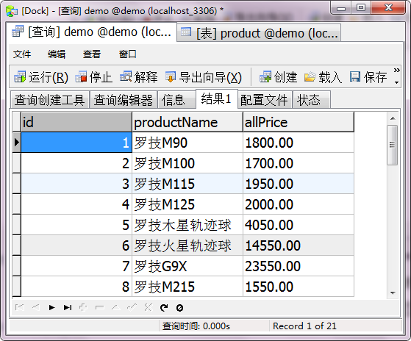This screenshot has width=411, height=341.
Task: Select the price cell 1550.00
Action: click(299, 287)
